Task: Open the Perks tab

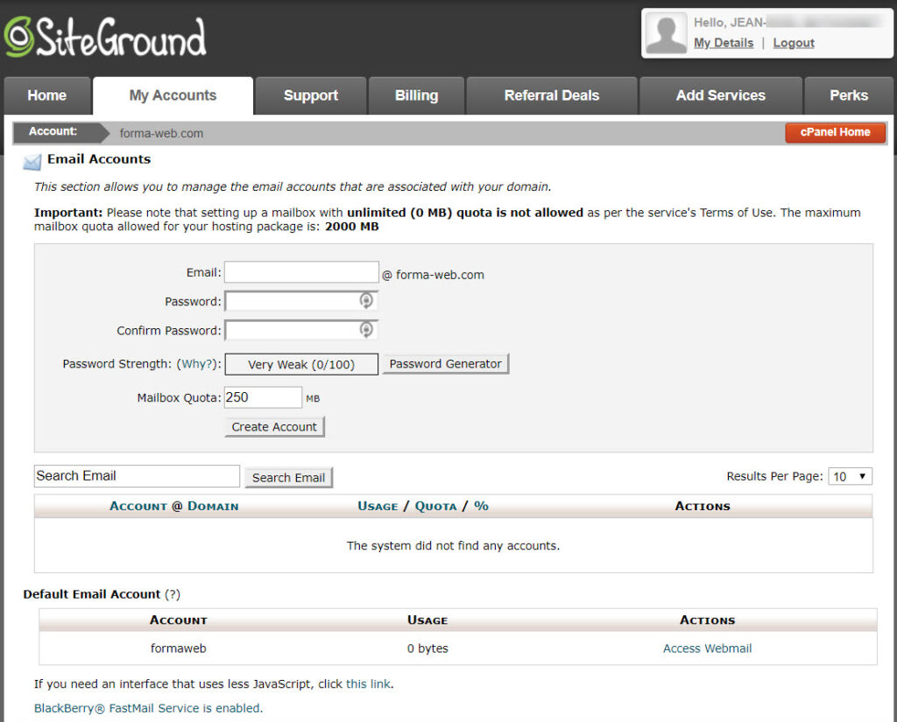Action: tap(848, 95)
